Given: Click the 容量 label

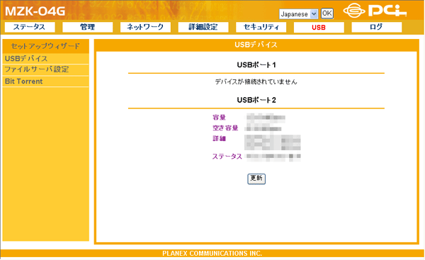Looking at the screenshot, I should (x=220, y=118).
